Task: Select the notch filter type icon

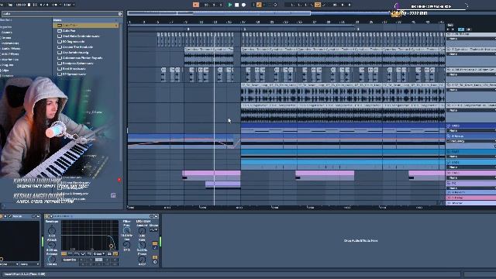Action: click(83, 253)
